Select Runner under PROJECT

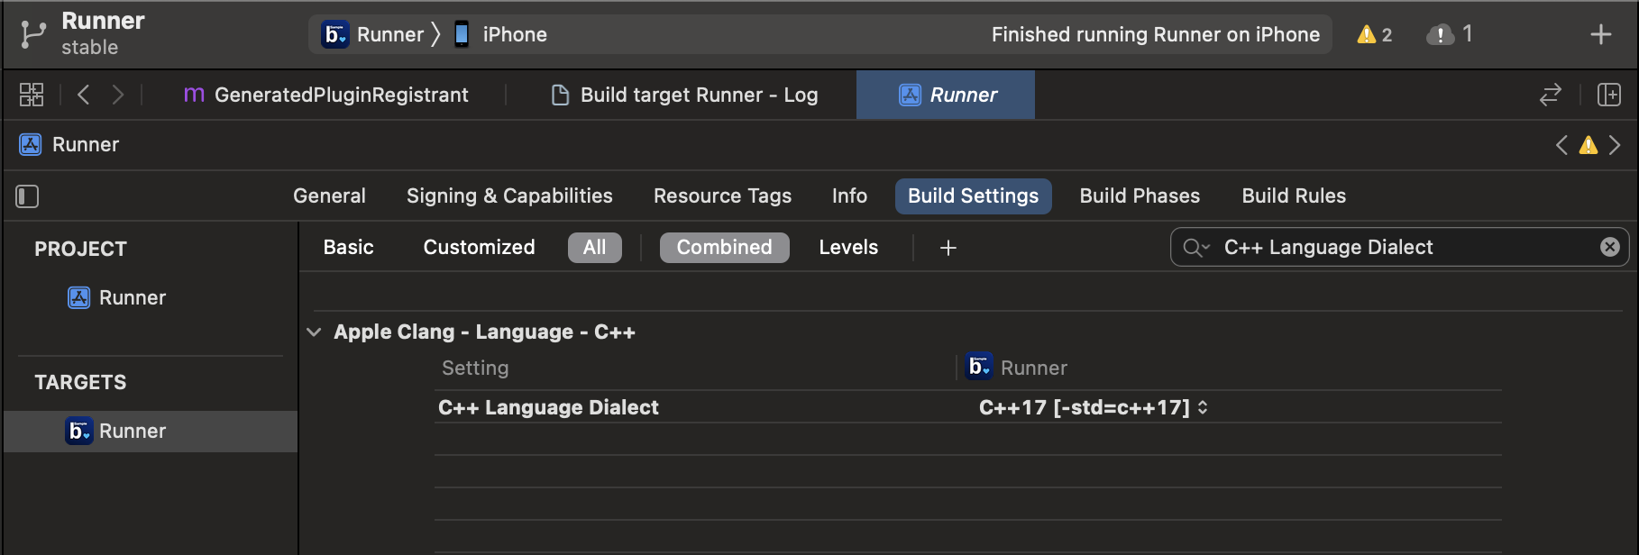117,297
